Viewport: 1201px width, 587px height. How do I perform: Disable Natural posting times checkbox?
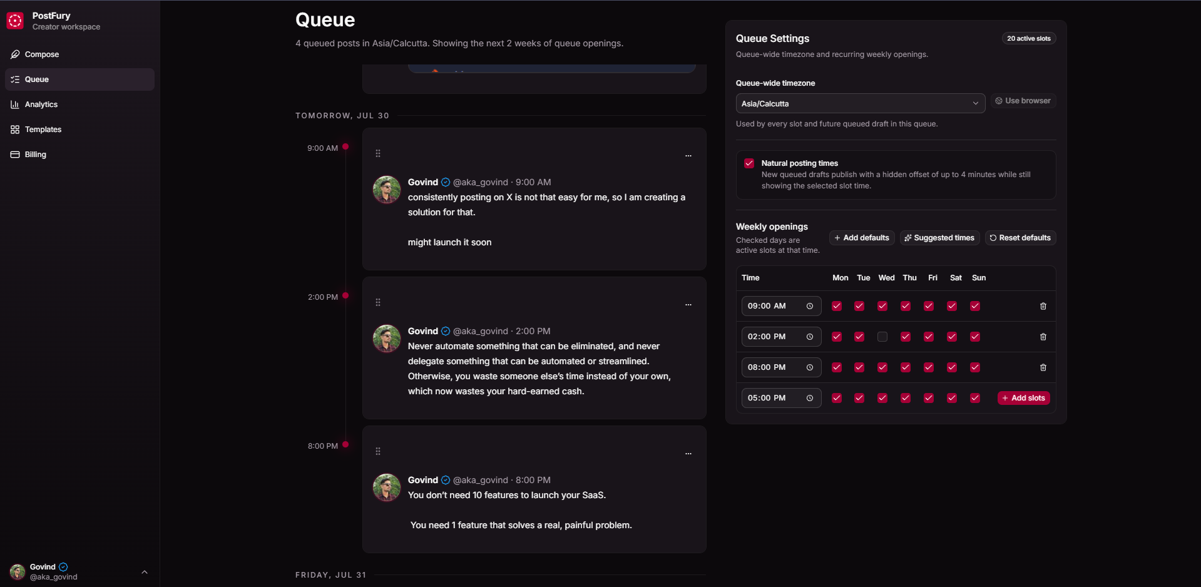pos(749,163)
